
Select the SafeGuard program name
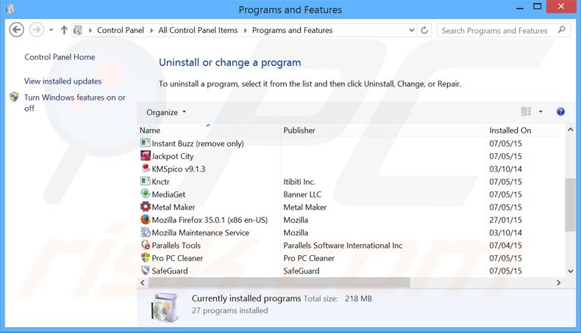170,271
